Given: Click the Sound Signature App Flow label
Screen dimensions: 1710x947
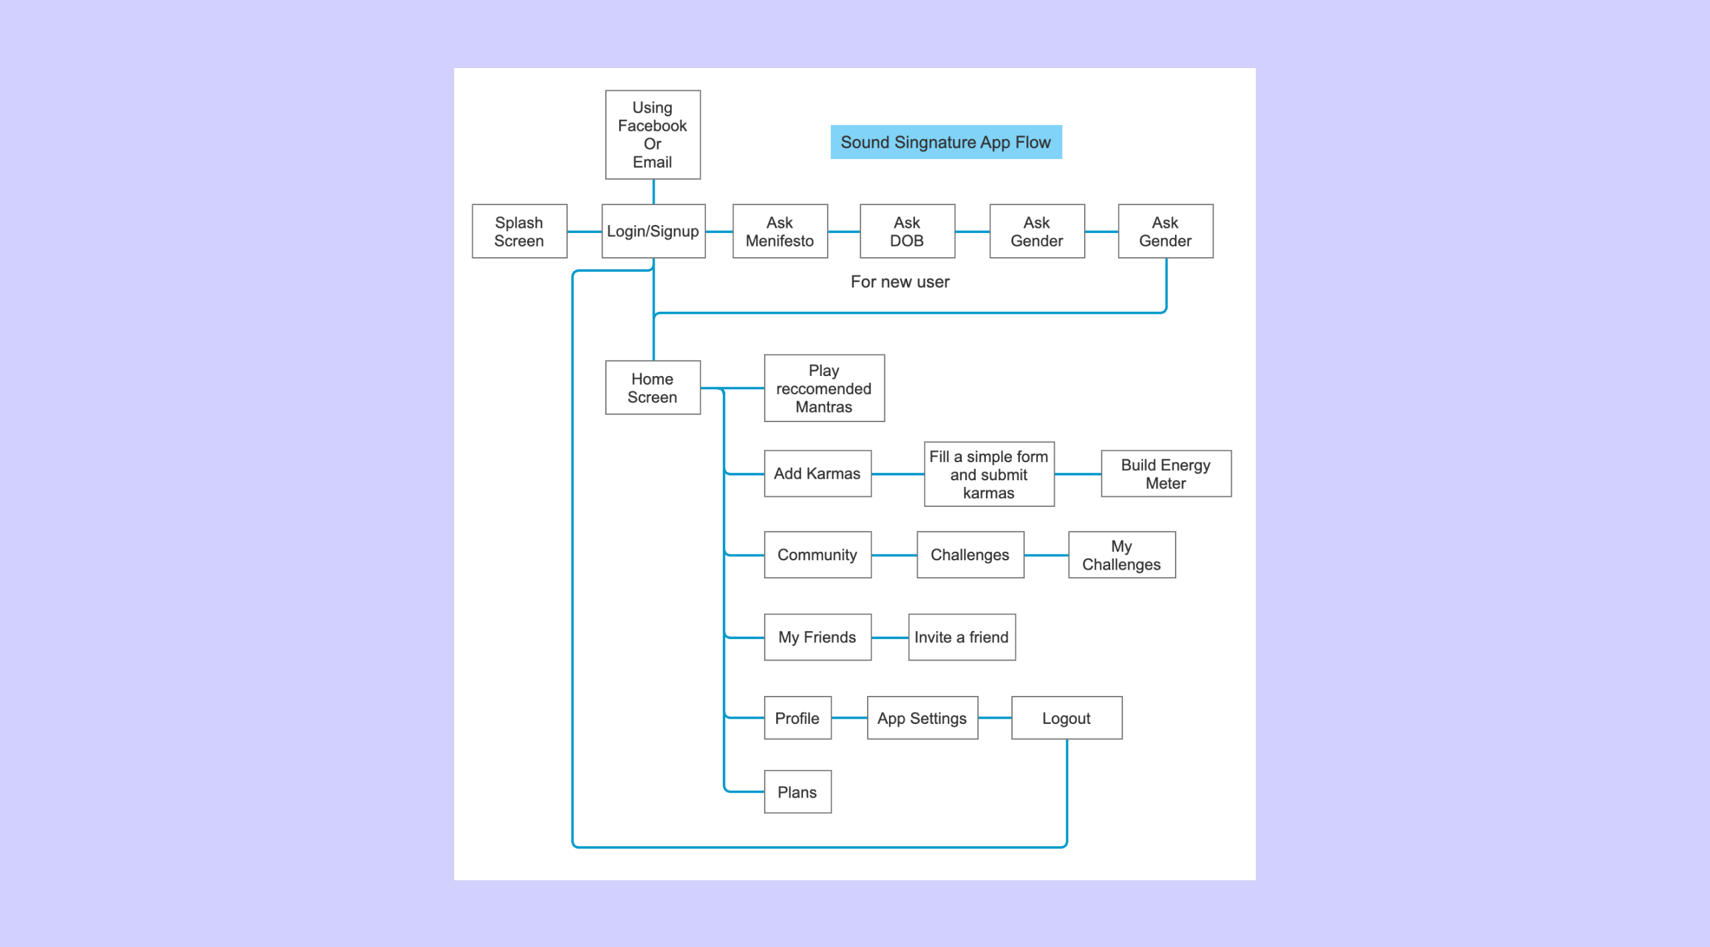Looking at the screenshot, I should pyautogui.click(x=949, y=142).
